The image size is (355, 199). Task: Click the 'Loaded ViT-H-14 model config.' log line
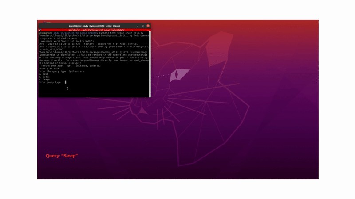(88, 44)
